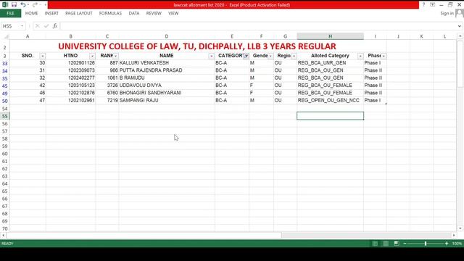Select the rank cell 3726
This screenshot has width=464, height=261.
click(107, 86)
